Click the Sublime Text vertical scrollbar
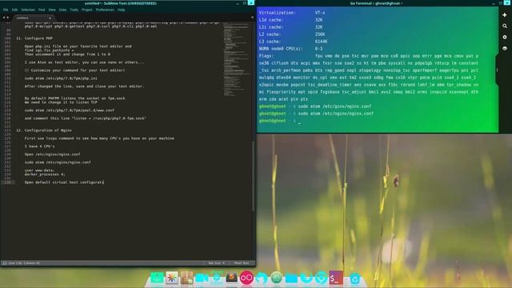Viewport: 512px width, 288px height. point(254,176)
